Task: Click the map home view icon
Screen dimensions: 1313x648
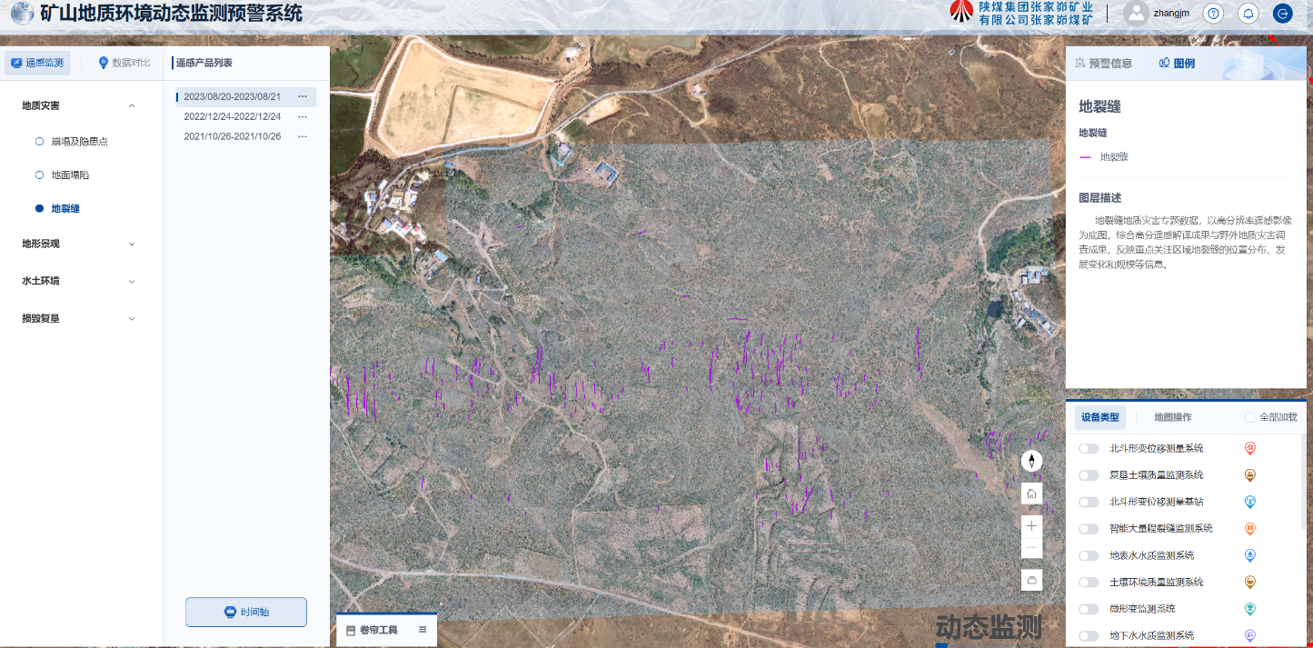Action: [1031, 493]
